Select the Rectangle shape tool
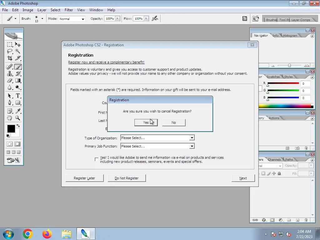The width and height of the screenshot is (320, 240). 18,102
